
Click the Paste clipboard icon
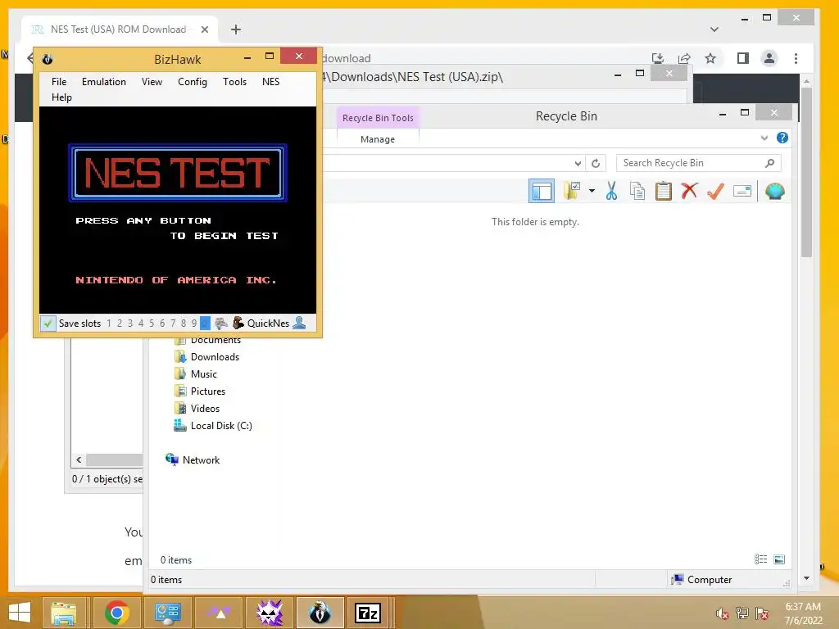coord(664,191)
